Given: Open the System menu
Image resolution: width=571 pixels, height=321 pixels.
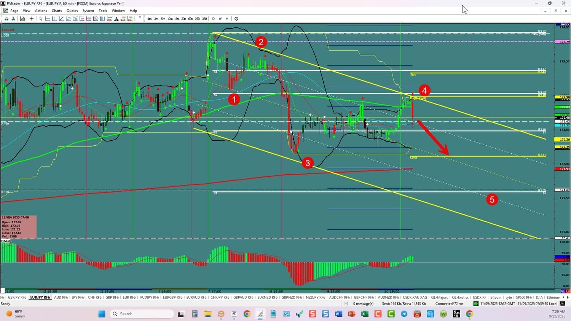Looking at the screenshot, I should pos(88,11).
